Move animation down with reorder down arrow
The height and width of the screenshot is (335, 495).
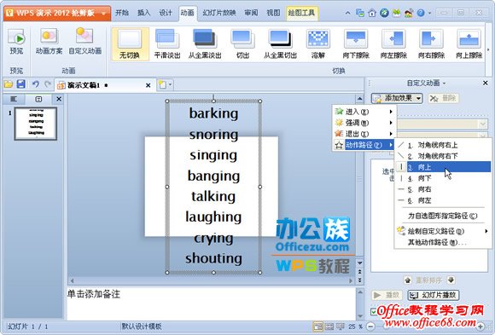click(x=451, y=280)
